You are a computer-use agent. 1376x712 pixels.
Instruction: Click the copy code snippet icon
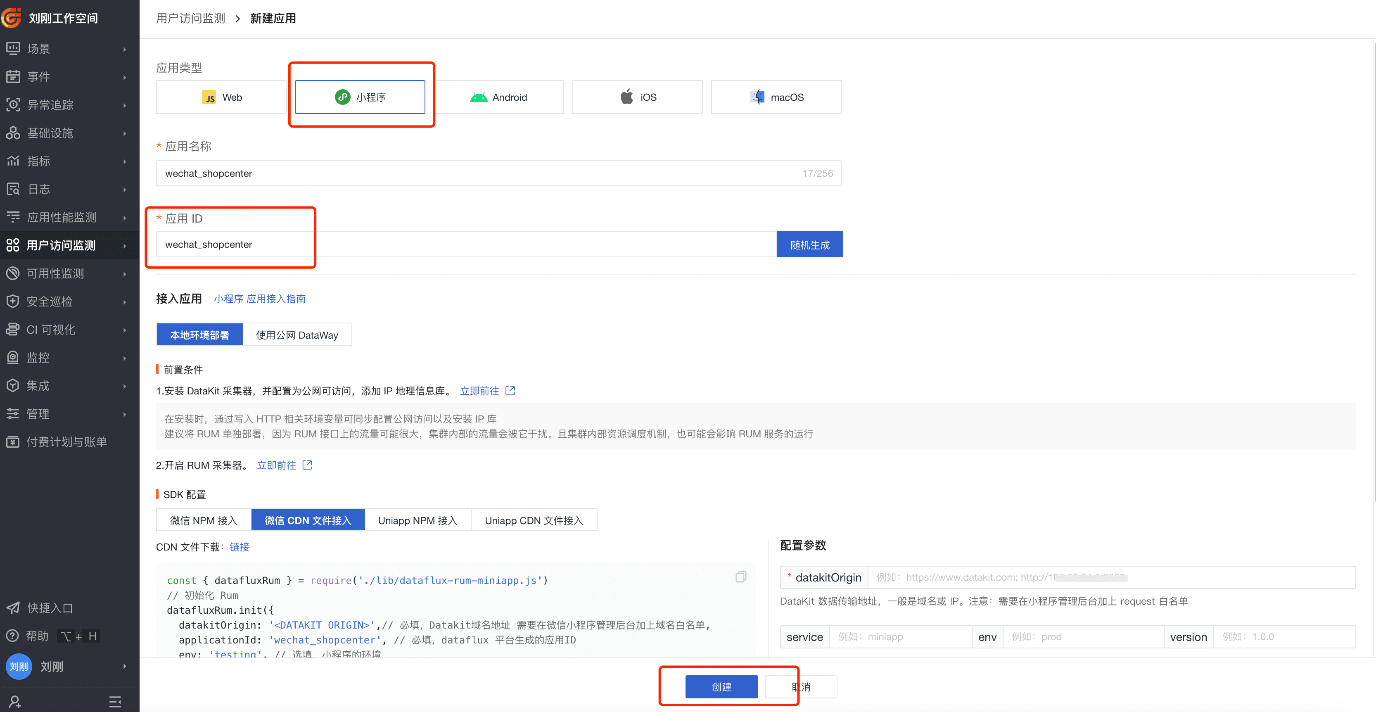pos(740,577)
